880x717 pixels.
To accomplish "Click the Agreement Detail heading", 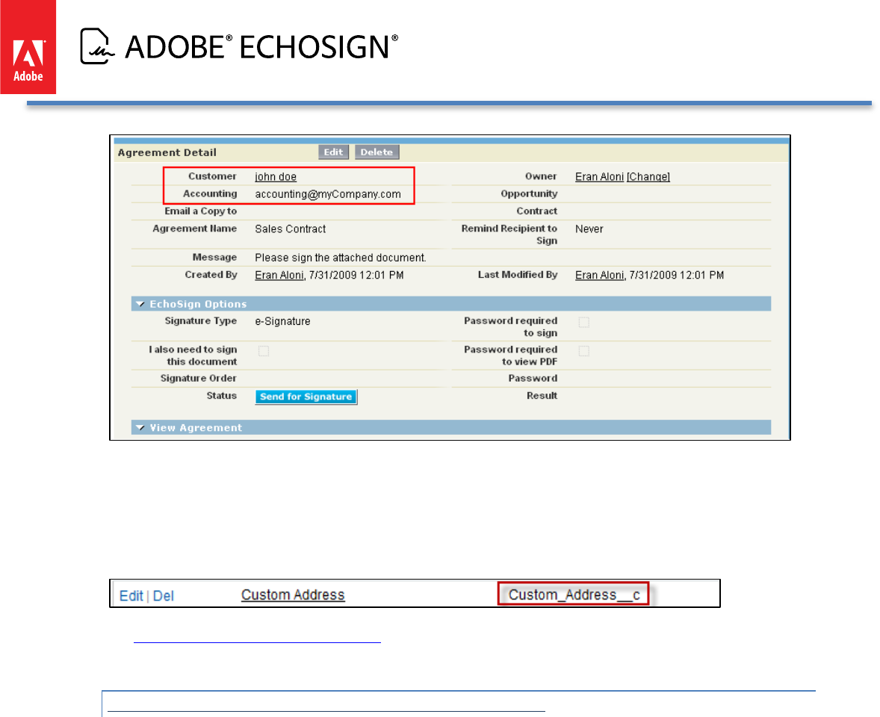I will coord(167,152).
